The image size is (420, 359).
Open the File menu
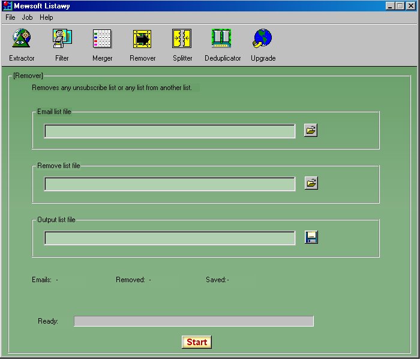[x=10, y=17]
